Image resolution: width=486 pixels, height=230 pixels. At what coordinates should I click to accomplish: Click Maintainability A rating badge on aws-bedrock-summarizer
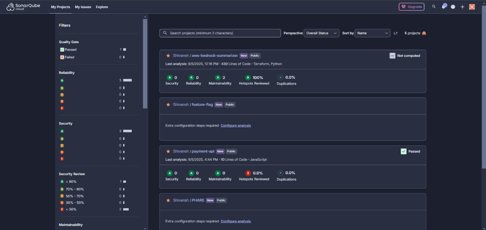tap(218, 77)
